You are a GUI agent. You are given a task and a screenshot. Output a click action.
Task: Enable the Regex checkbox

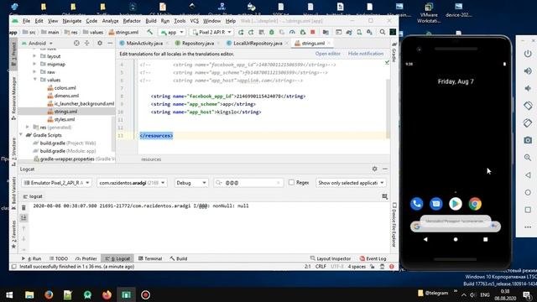pyautogui.click(x=291, y=183)
